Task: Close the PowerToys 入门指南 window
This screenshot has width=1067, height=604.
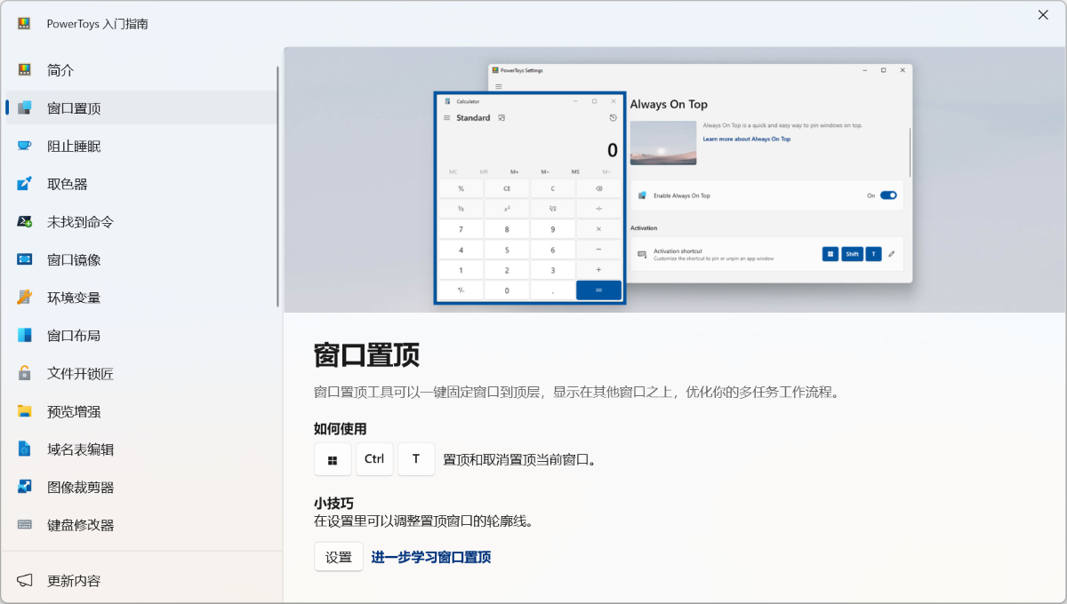Action: [x=1043, y=15]
